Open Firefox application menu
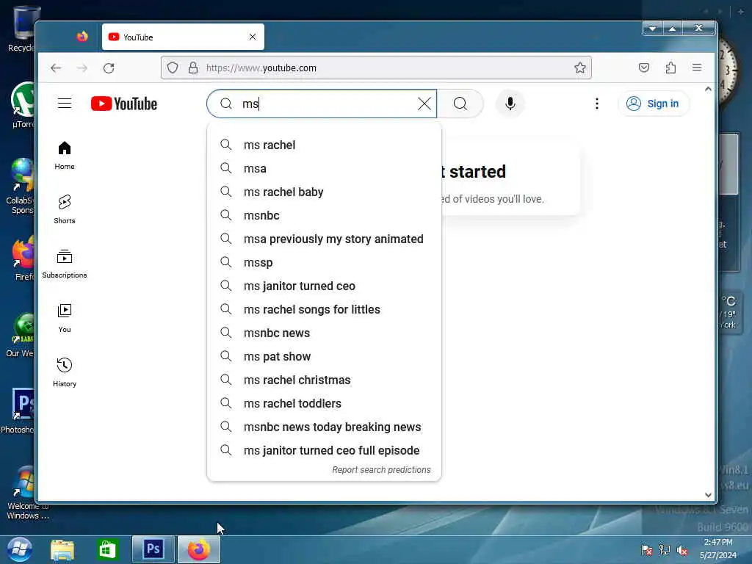The height and width of the screenshot is (564, 752). (x=697, y=68)
